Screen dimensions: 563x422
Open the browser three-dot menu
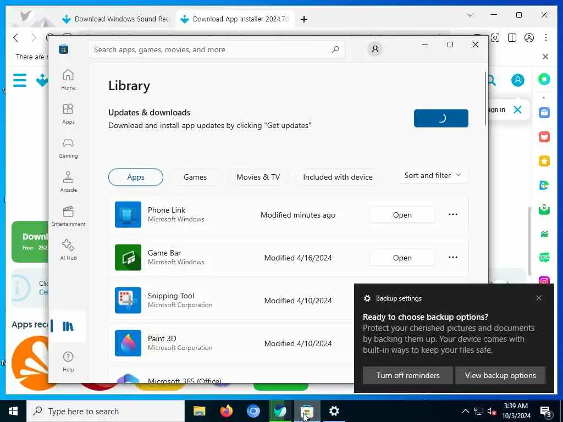pos(546,38)
